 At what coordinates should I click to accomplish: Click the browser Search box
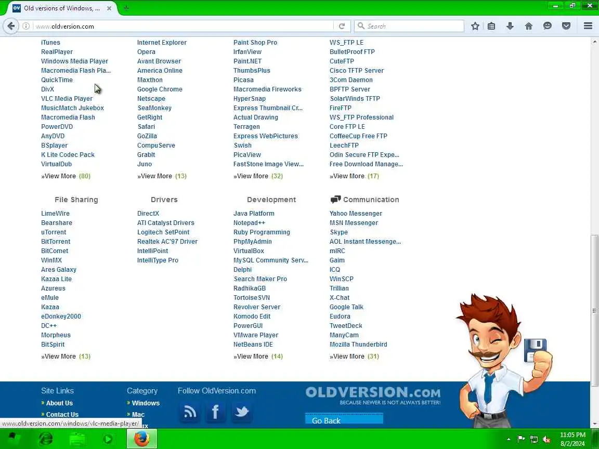pyautogui.click(x=409, y=26)
